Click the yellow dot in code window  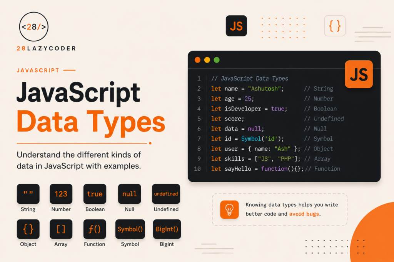click(x=207, y=60)
